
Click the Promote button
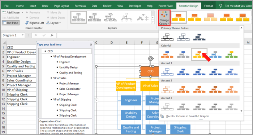pyautogui.click(x=33, y=12)
